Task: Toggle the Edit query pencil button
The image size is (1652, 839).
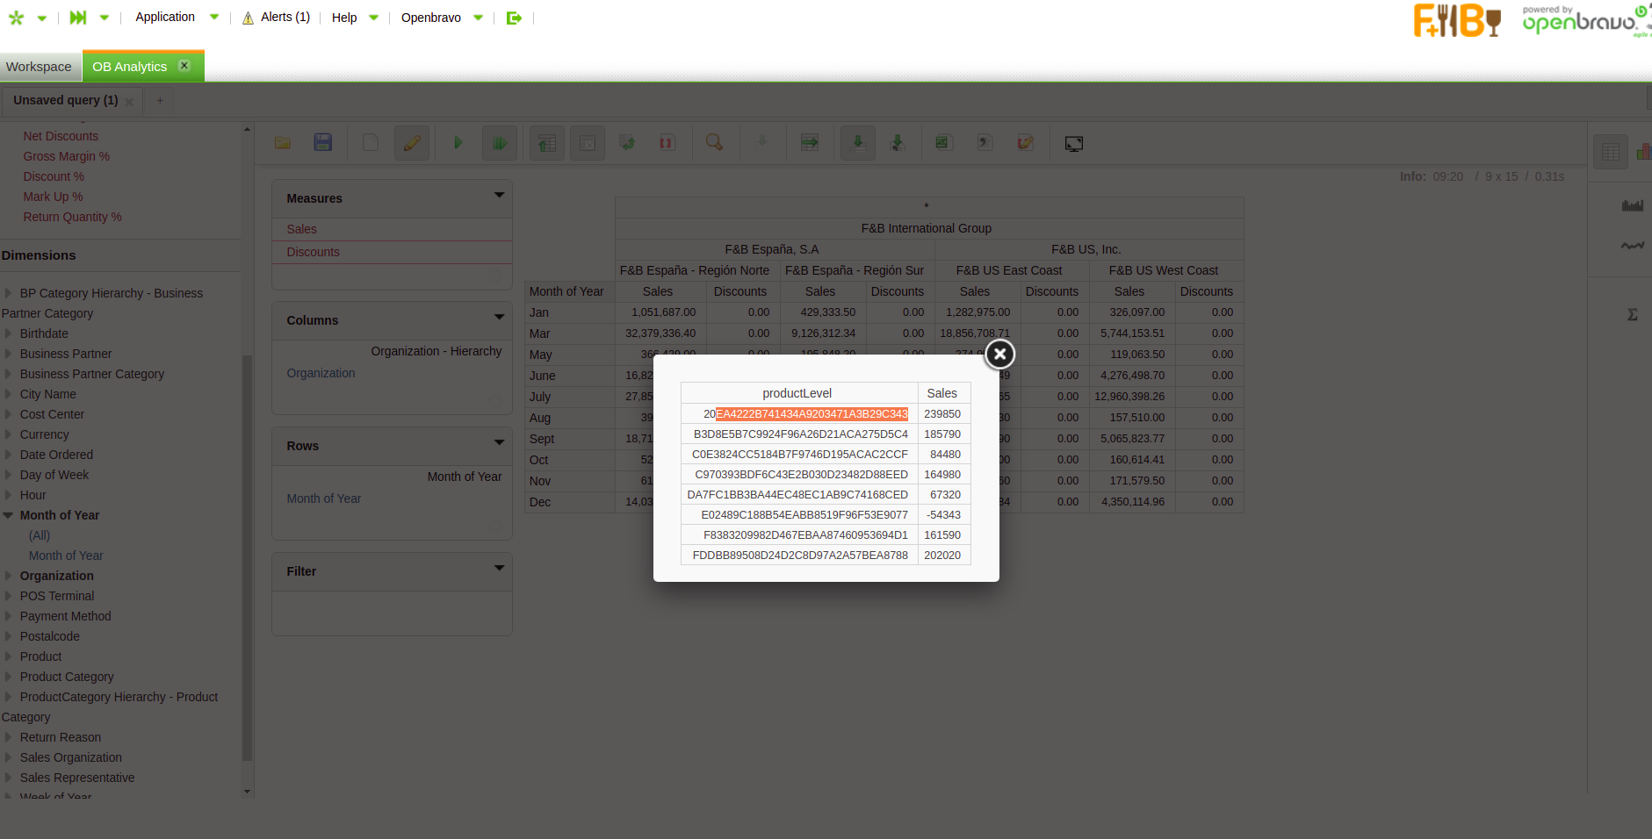Action: pyautogui.click(x=411, y=143)
